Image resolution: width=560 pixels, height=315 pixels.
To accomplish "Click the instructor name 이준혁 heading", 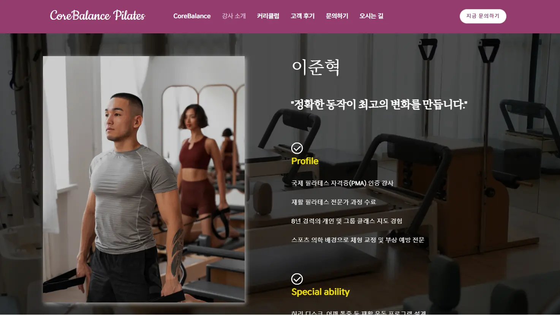I will pos(315,67).
